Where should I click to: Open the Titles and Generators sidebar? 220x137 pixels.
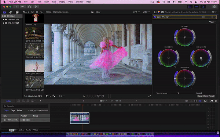click(x=17, y=12)
